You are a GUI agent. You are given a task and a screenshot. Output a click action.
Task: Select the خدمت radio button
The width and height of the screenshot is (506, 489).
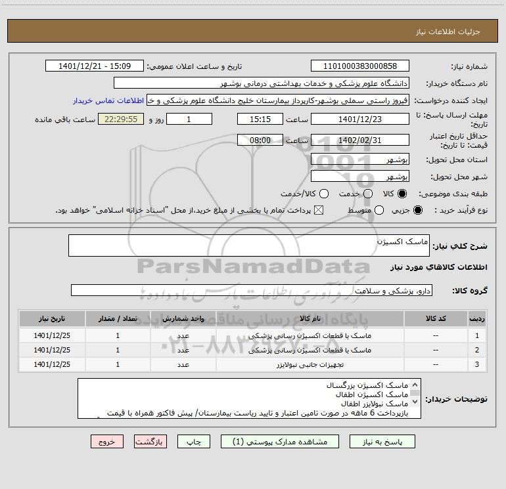(368, 194)
